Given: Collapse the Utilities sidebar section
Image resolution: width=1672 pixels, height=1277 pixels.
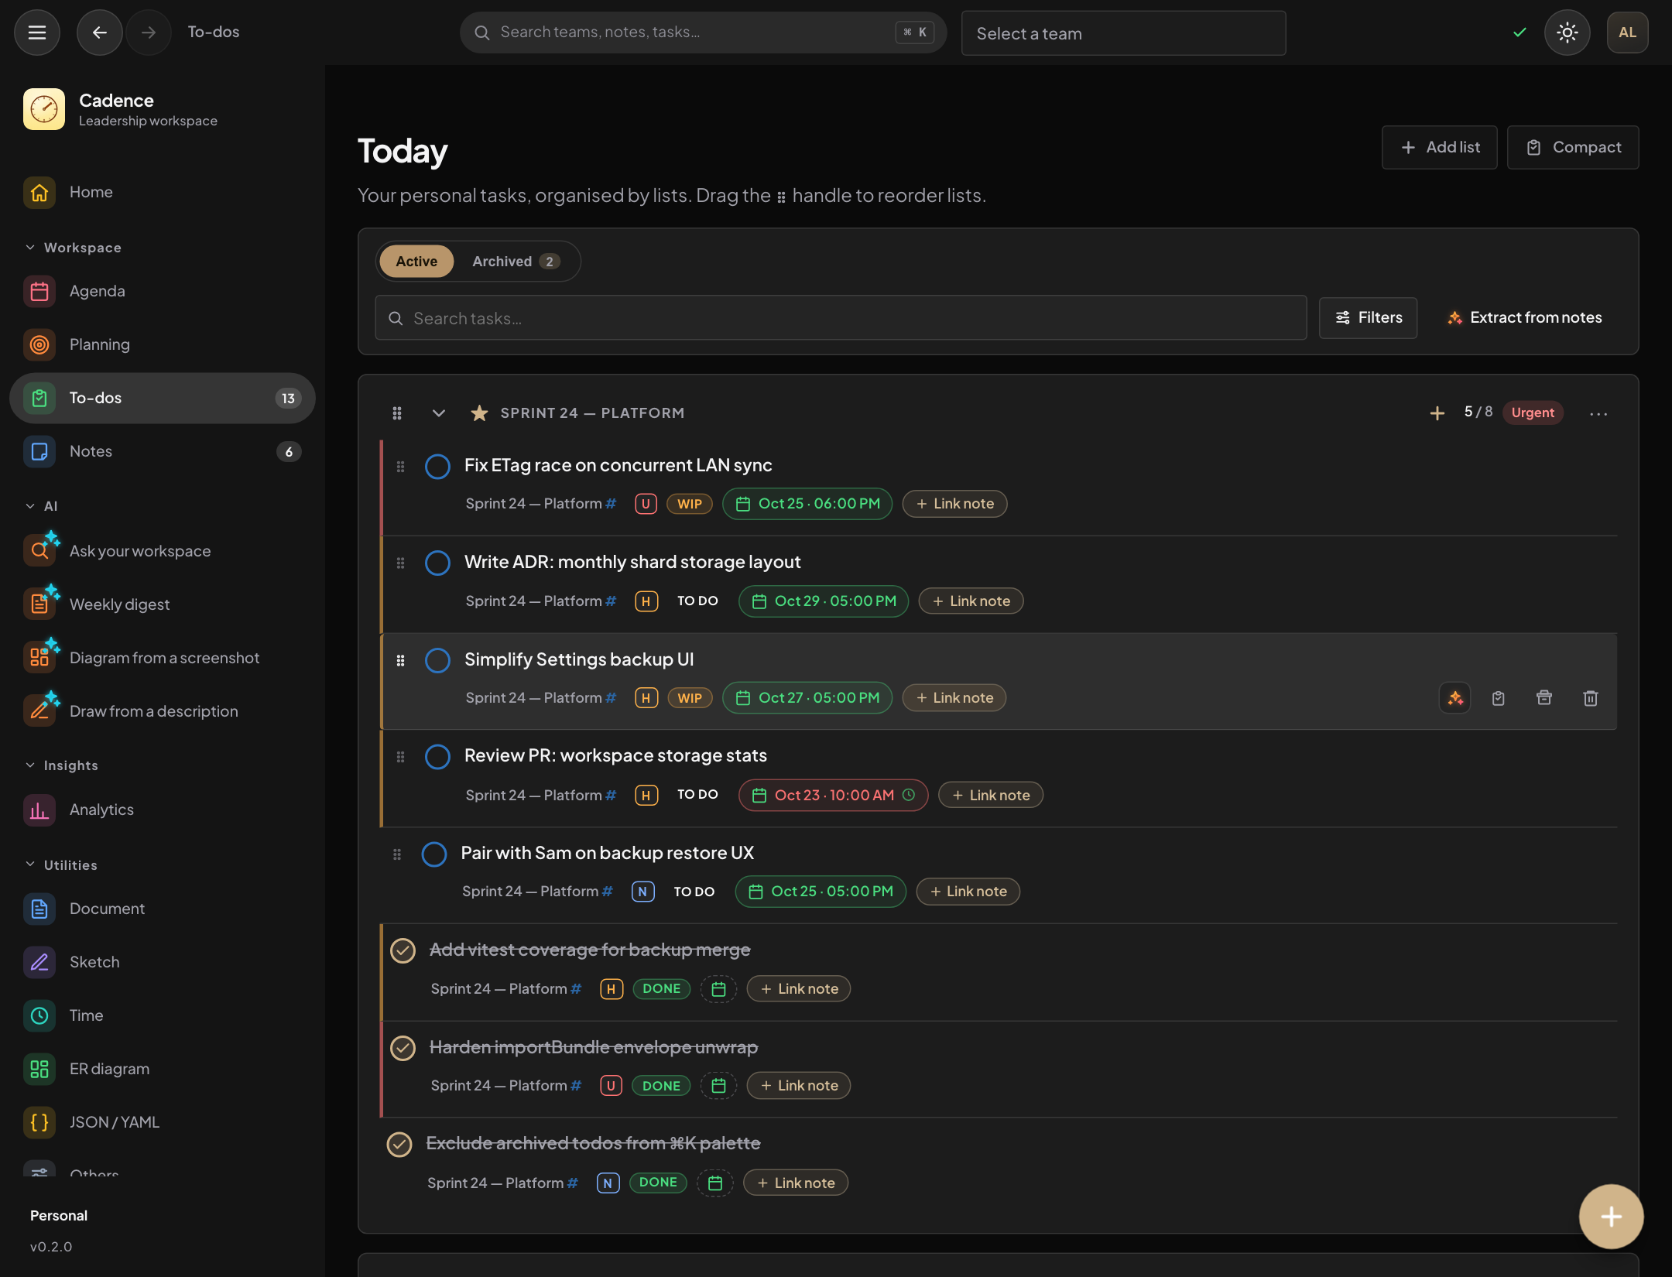Looking at the screenshot, I should (x=61, y=865).
